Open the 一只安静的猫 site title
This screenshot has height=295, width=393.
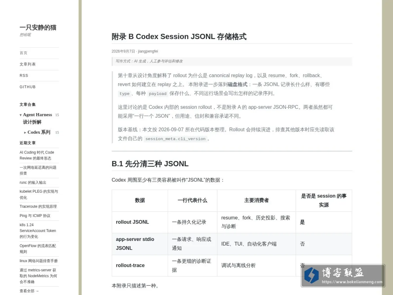38,28
